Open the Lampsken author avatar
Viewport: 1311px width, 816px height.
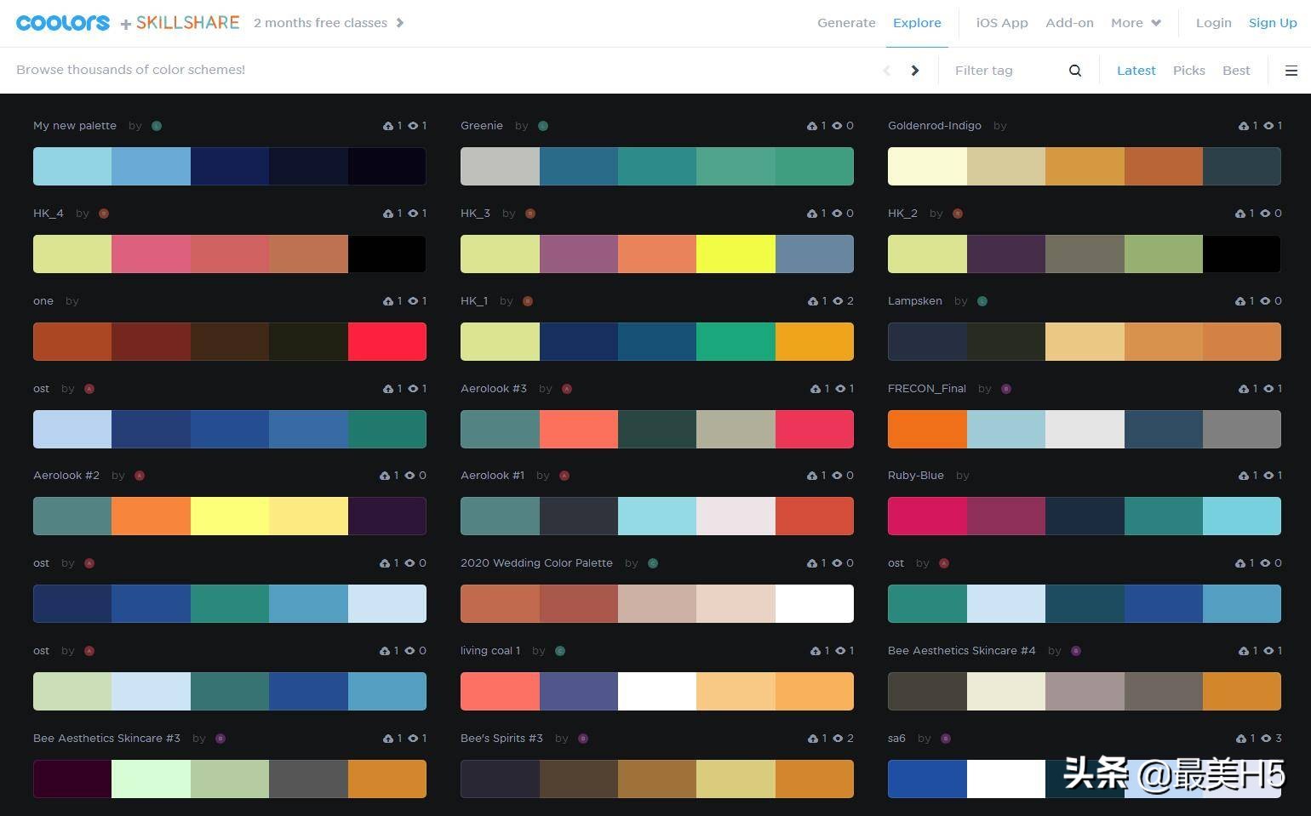[982, 301]
